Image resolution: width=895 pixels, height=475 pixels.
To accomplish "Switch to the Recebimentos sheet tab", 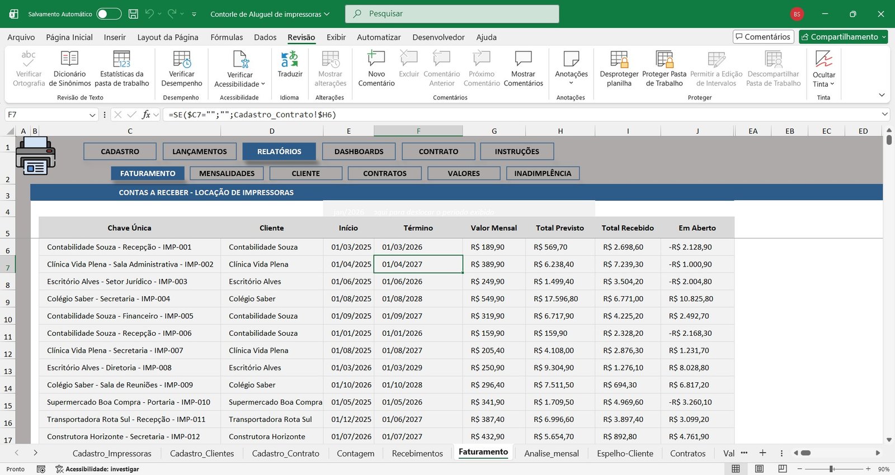I will pyautogui.click(x=417, y=453).
